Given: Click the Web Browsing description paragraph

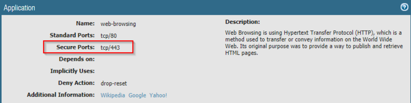Looking at the screenshot, I should [x=314, y=43].
